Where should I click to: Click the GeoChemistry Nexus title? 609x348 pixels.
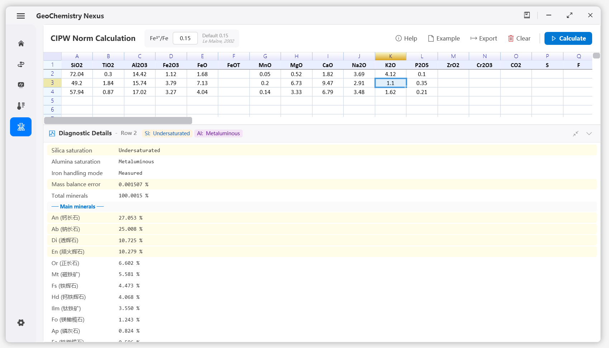70,16
